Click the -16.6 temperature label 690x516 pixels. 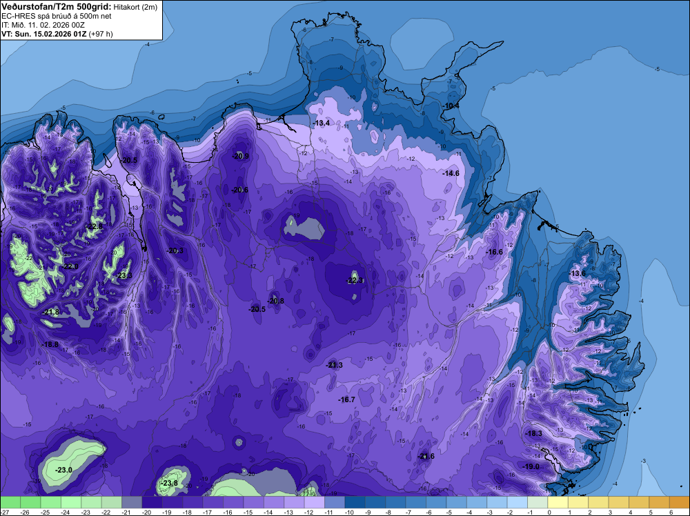pyautogui.click(x=494, y=252)
